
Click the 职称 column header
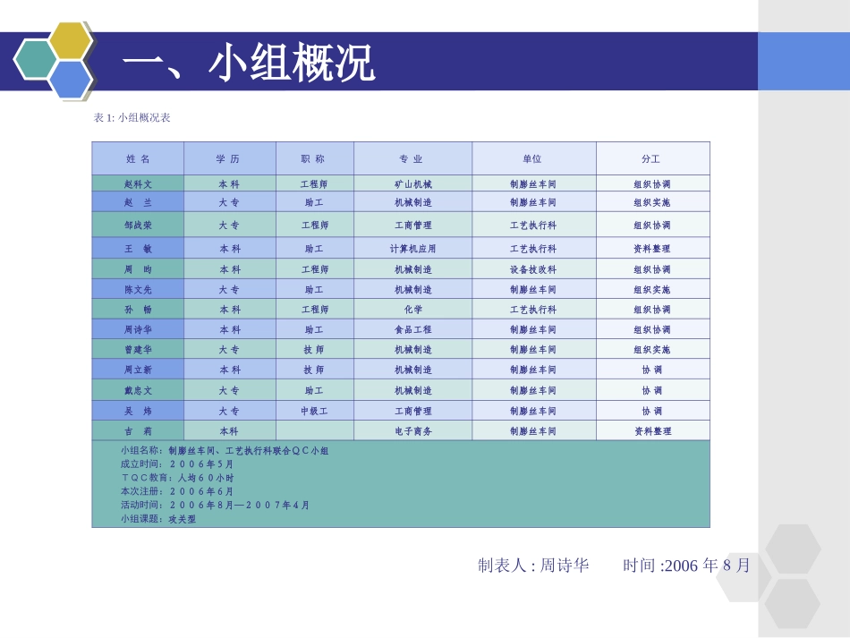[315, 158]
